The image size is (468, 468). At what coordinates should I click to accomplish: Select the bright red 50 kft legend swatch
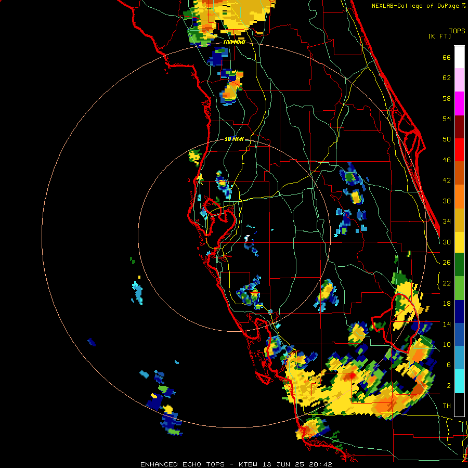tap(459, 150)
